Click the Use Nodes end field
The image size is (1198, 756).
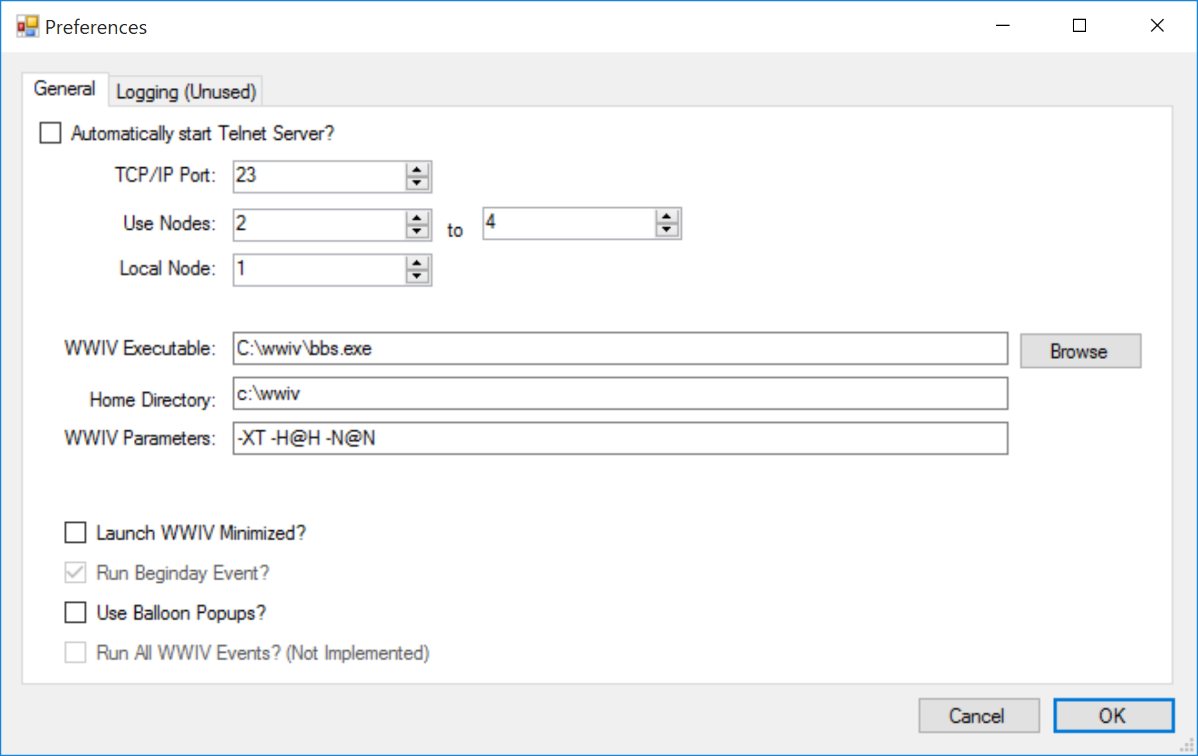point(569,224)
